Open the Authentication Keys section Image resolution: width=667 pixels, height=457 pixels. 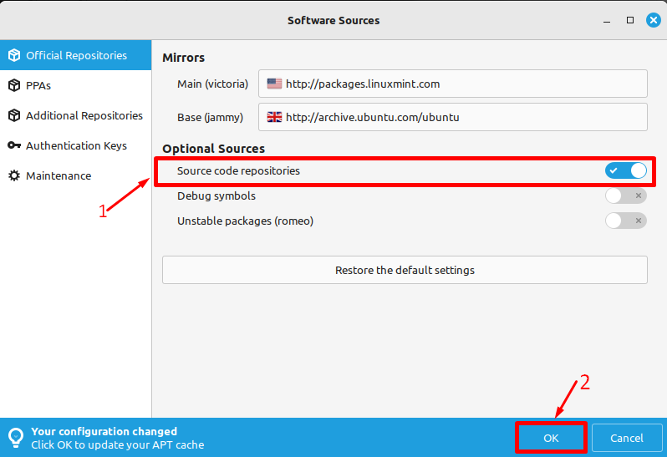[76, 145]
